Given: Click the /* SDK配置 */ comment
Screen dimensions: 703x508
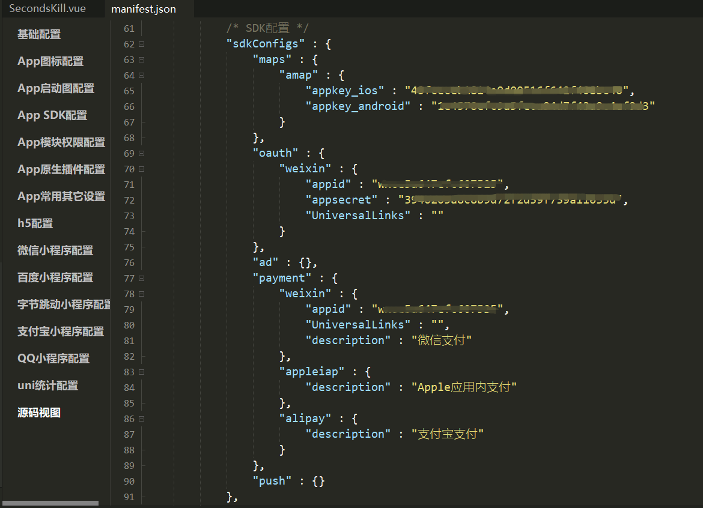Looking at the screenshot, I should (x=267, y=28).
